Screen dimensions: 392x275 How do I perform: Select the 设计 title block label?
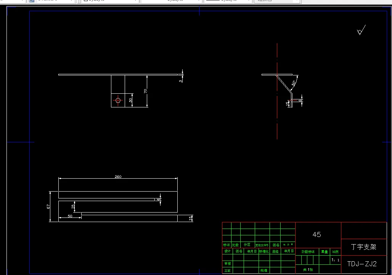227,251
